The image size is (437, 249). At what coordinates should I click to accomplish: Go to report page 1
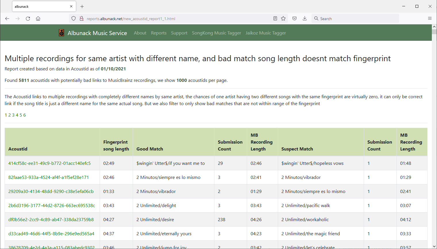(6, 115)
